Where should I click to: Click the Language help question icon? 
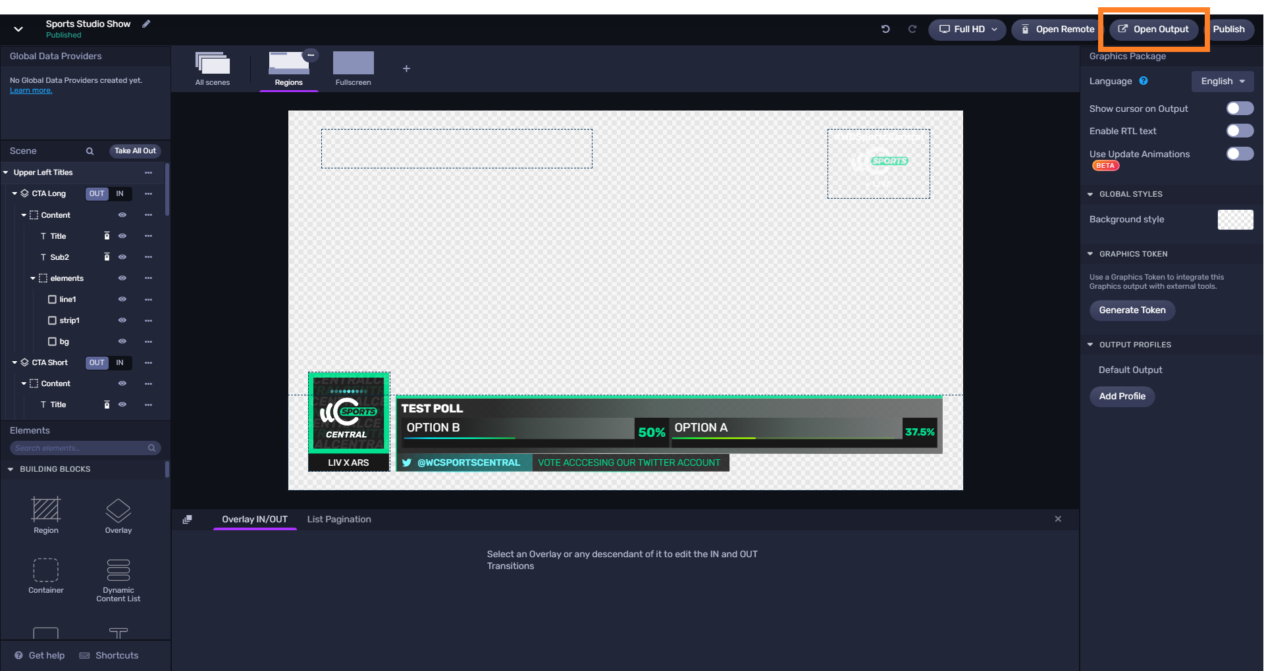coord(1144,81)
